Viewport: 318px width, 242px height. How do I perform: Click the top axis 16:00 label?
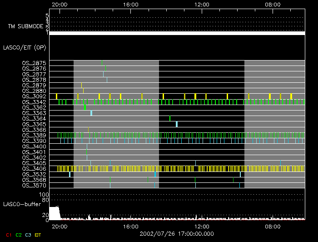(131, 5)
